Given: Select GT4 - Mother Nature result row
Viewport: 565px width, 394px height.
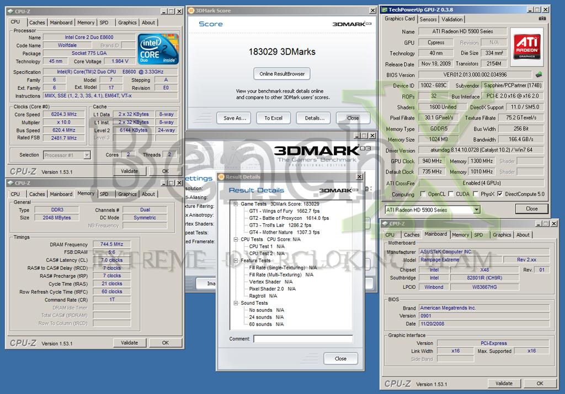Looking at the screenshot, I should pos(284,233).
